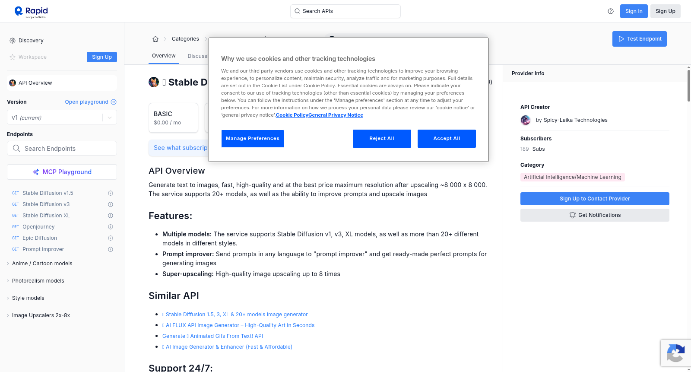Image resolution: width=691 pixels, height=372 pixels.
Task: Open info icon for Stable Diffusion v1.5
Action: tap(111, 193)
